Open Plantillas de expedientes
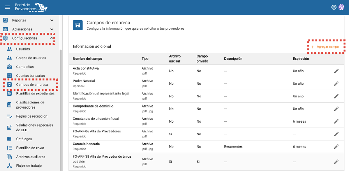Image resolution: width=349 pixels, height=171 pixels. click(x=35, y=94)
